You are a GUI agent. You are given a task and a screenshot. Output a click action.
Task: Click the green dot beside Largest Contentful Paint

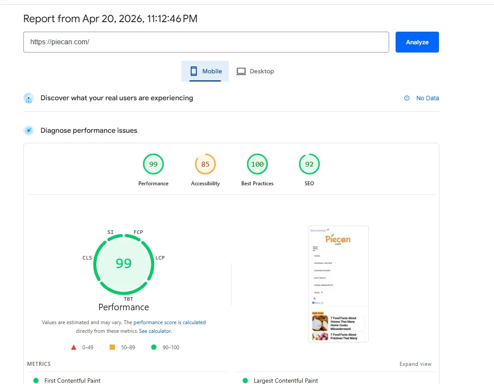pos(245,381)
